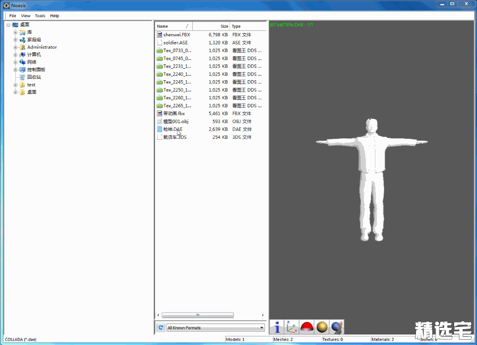This screenshot has height=345, width=477.
Task: Click the blue globe with hand icon
Action: (x=337, y=327)
